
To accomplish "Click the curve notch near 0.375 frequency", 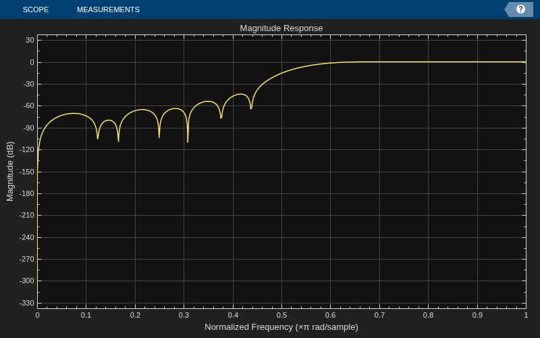I will 221,116.
